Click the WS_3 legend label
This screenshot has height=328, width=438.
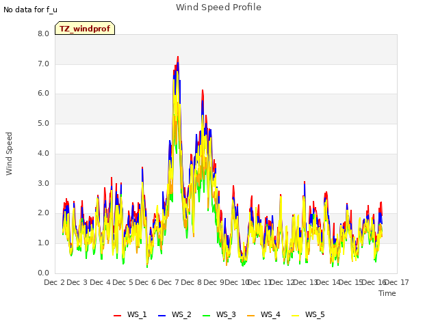226,314
